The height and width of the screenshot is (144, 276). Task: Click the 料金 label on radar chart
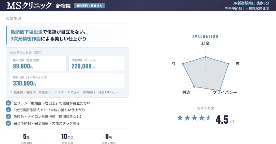(x=205, y=44)
